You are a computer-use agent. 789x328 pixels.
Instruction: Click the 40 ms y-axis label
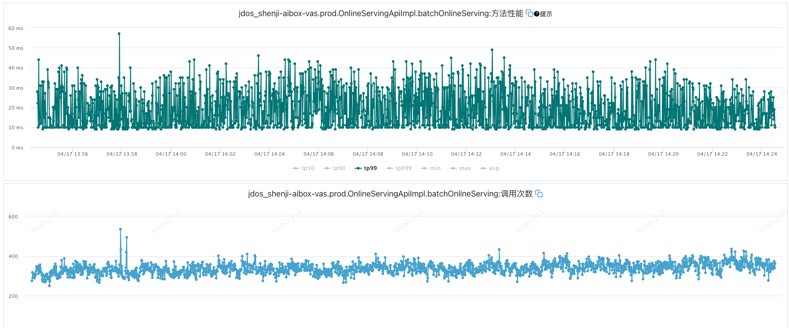coord(16,68)
